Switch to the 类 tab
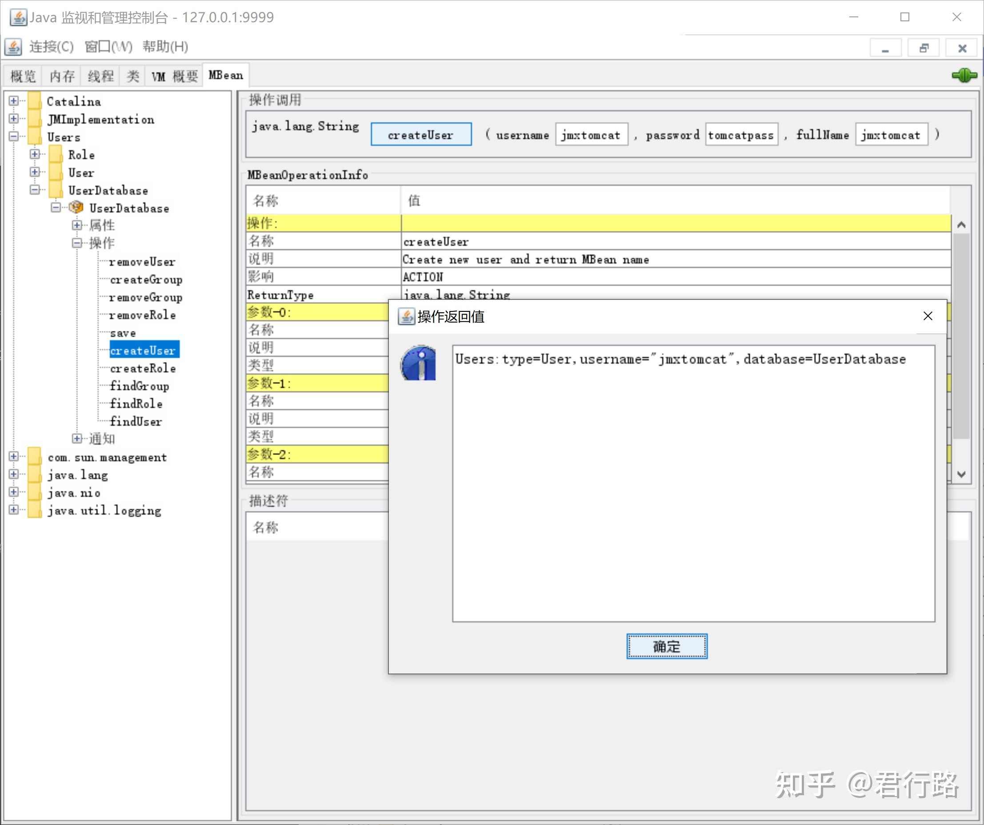Viewport: 984px width, 825px height. [x=133, y=76]
